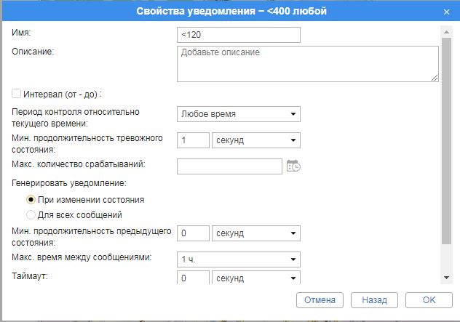Image resolution: width=460 pixels, height=322 pixels.
Task: Open alarm state duration units dropdown
Action: tap(255, 140)
